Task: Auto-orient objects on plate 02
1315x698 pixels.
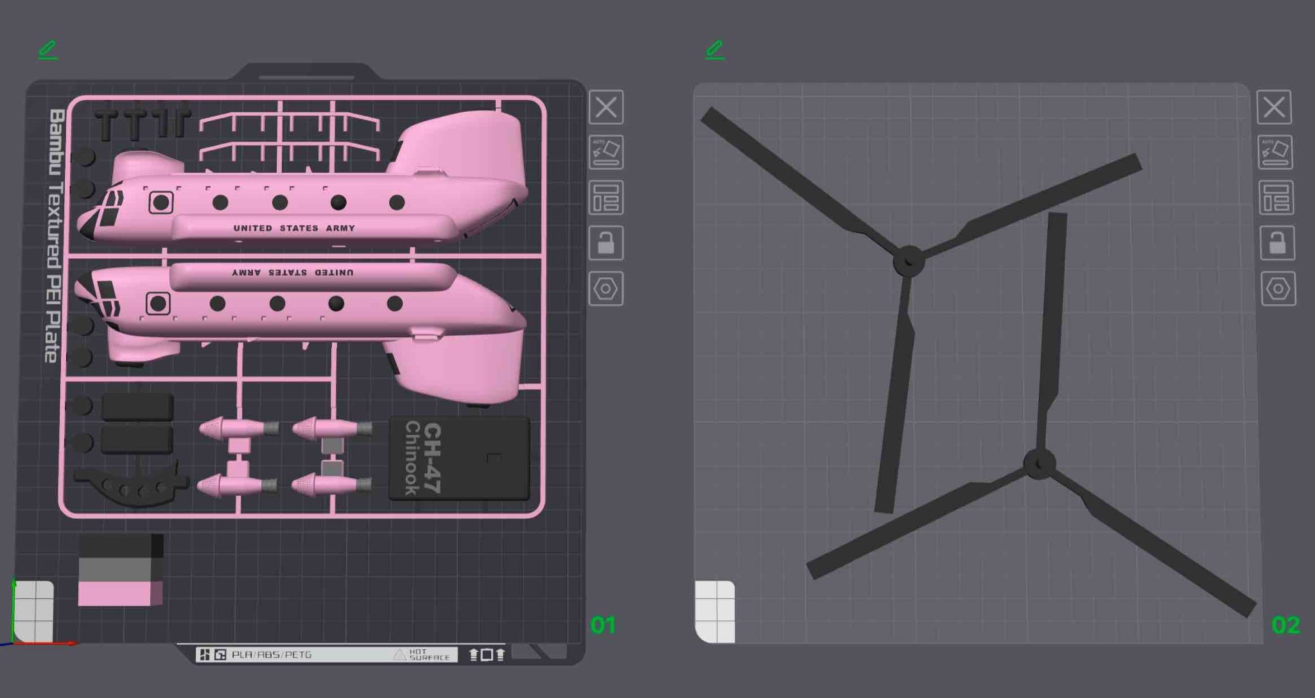Action: [1275, 152]
